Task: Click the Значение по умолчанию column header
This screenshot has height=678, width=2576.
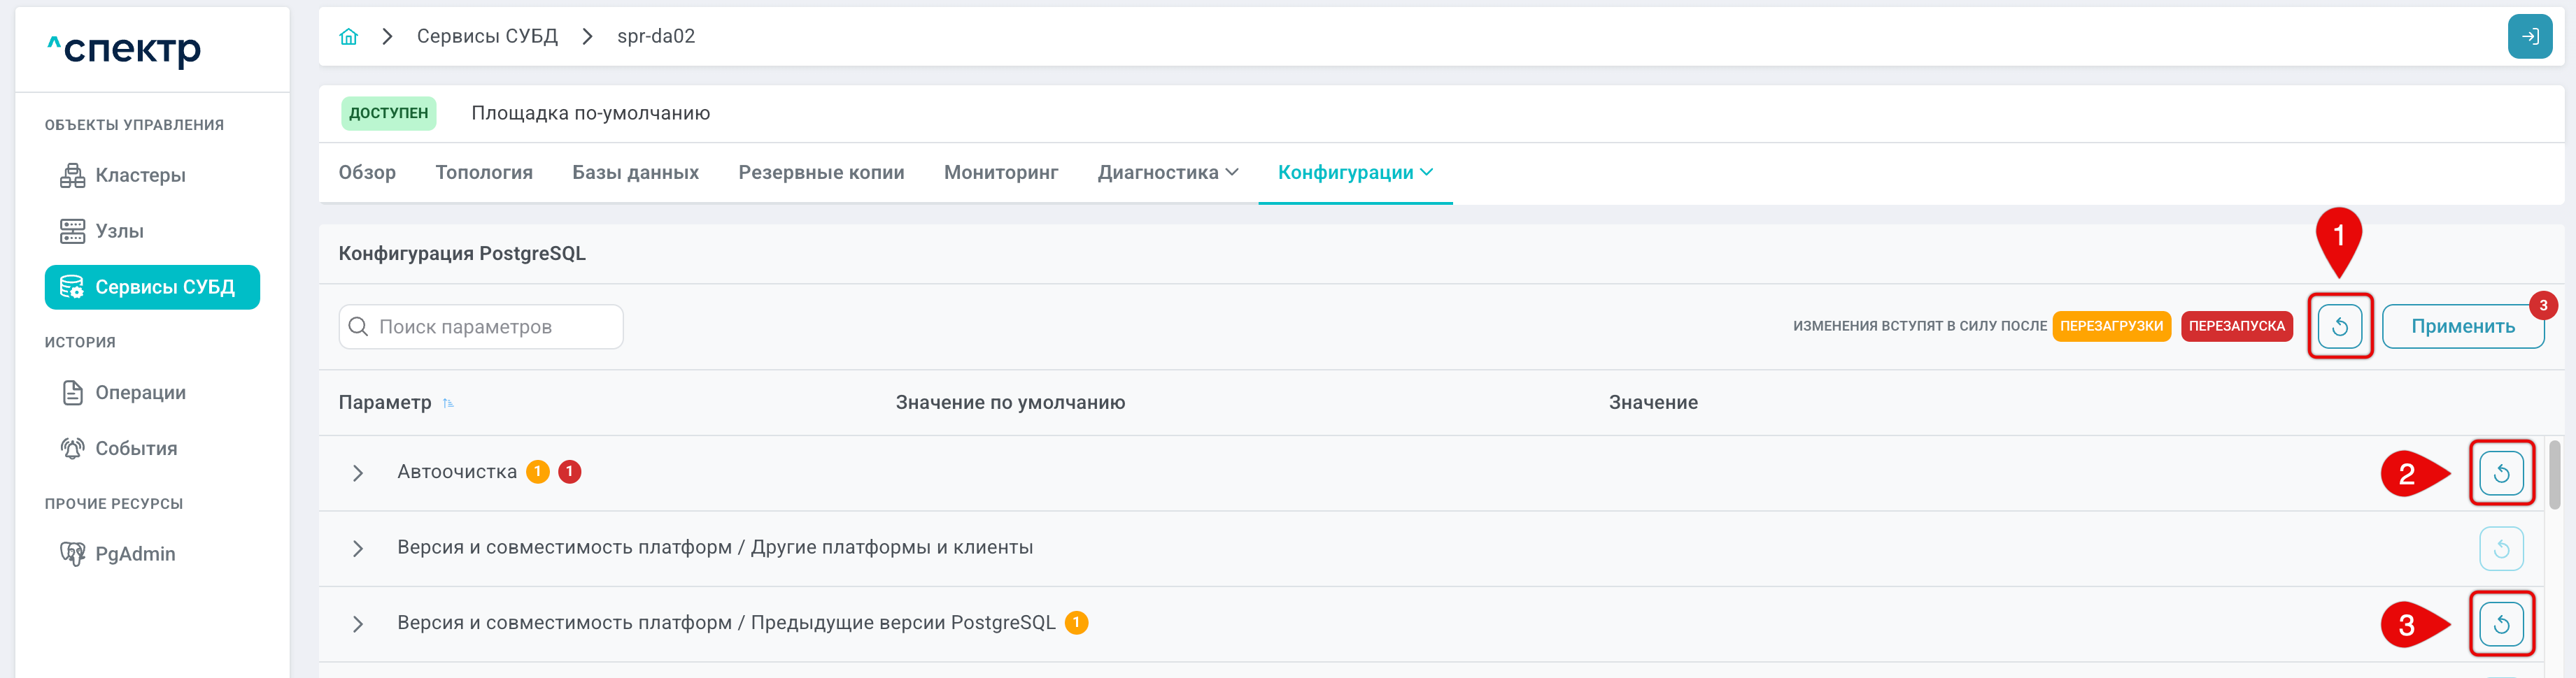Action: (x=1010, y=403)
